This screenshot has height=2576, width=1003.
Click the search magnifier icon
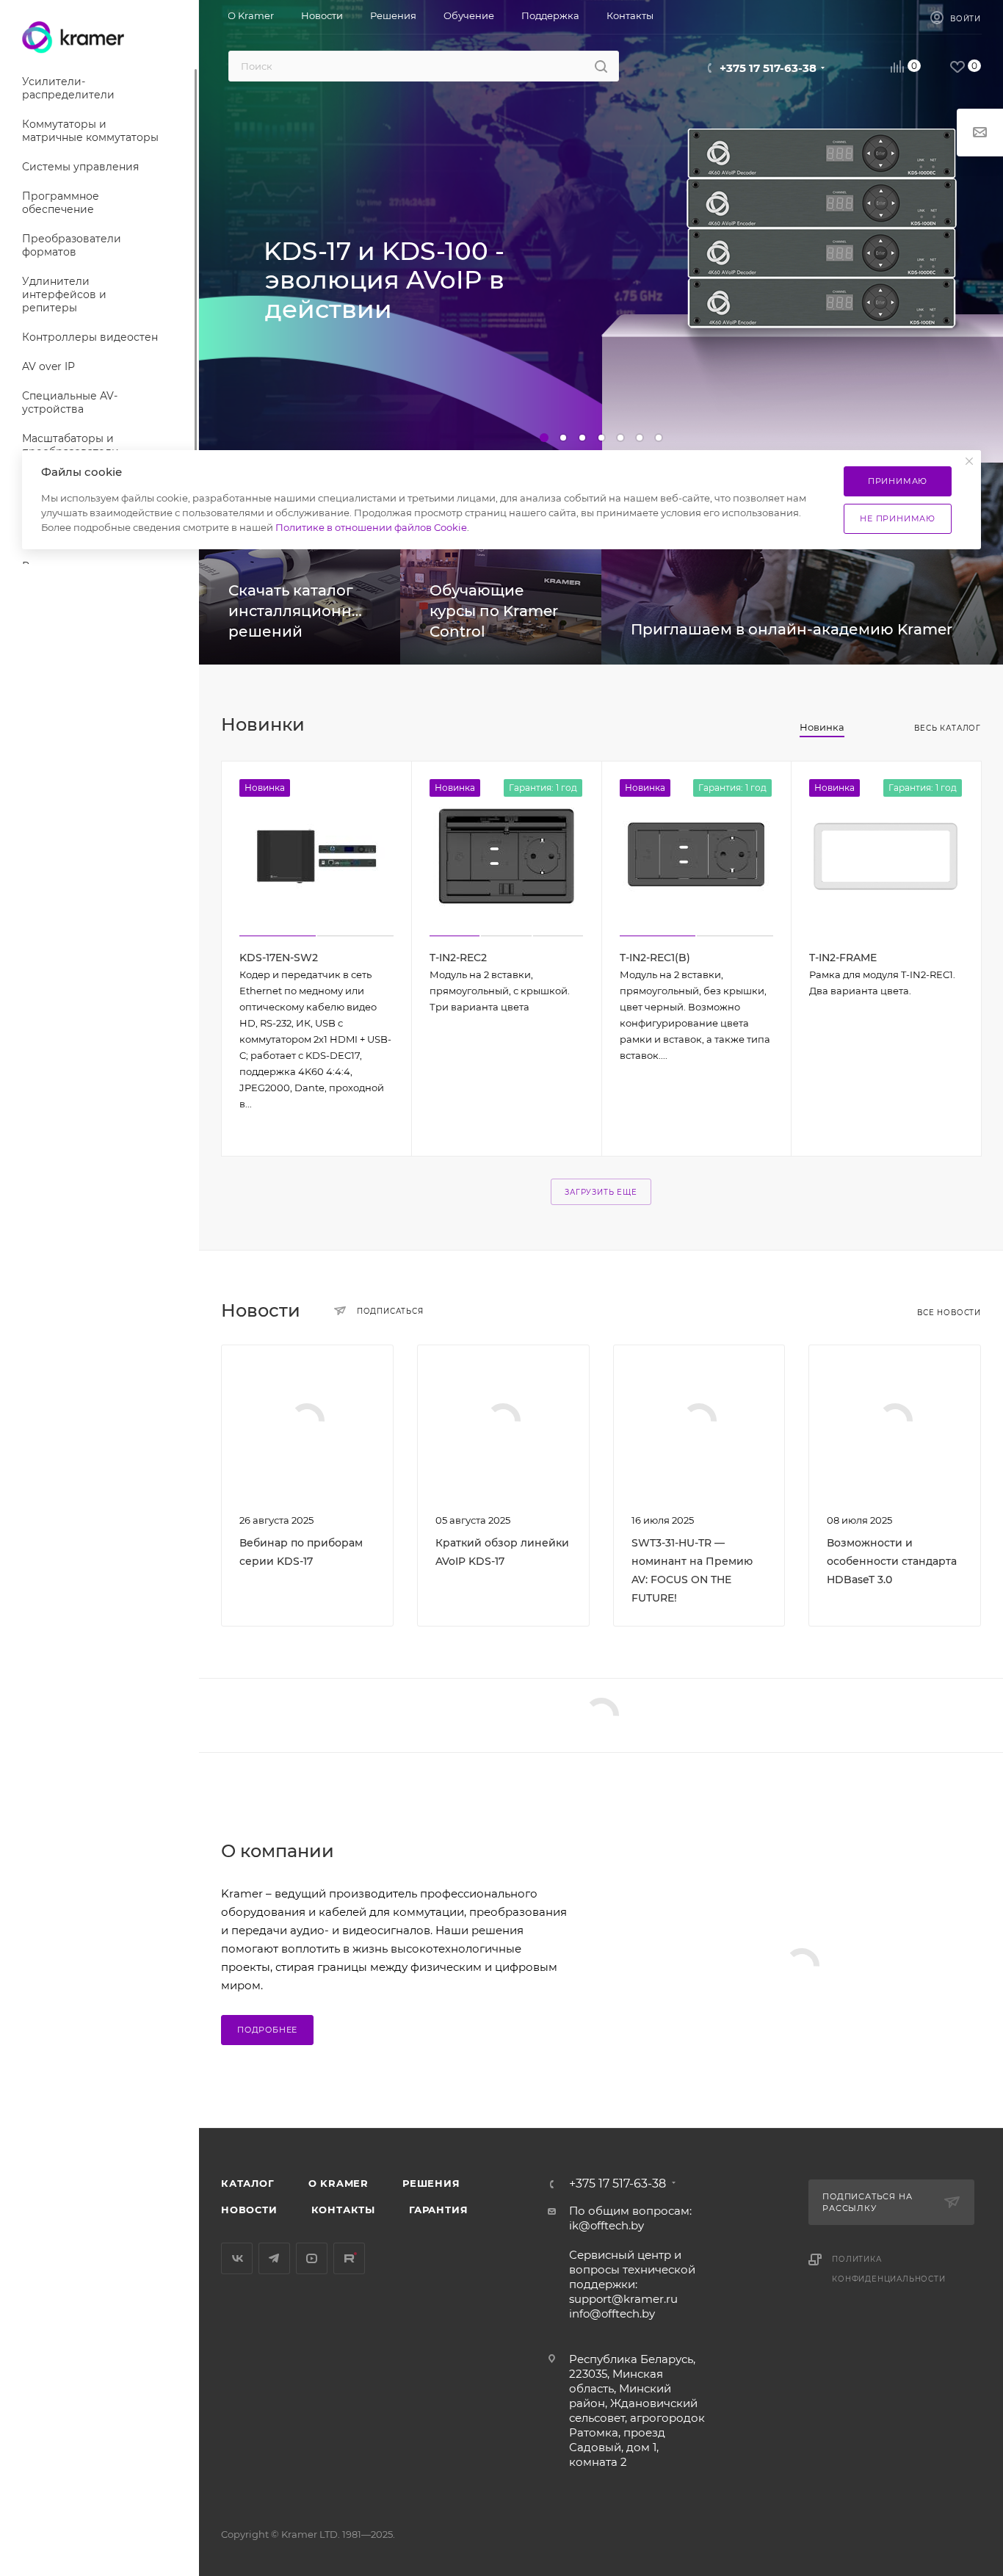click(x=601, y=67)
